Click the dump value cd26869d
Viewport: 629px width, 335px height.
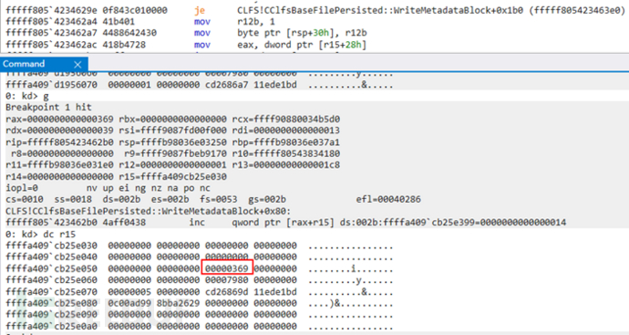[227, 291]
